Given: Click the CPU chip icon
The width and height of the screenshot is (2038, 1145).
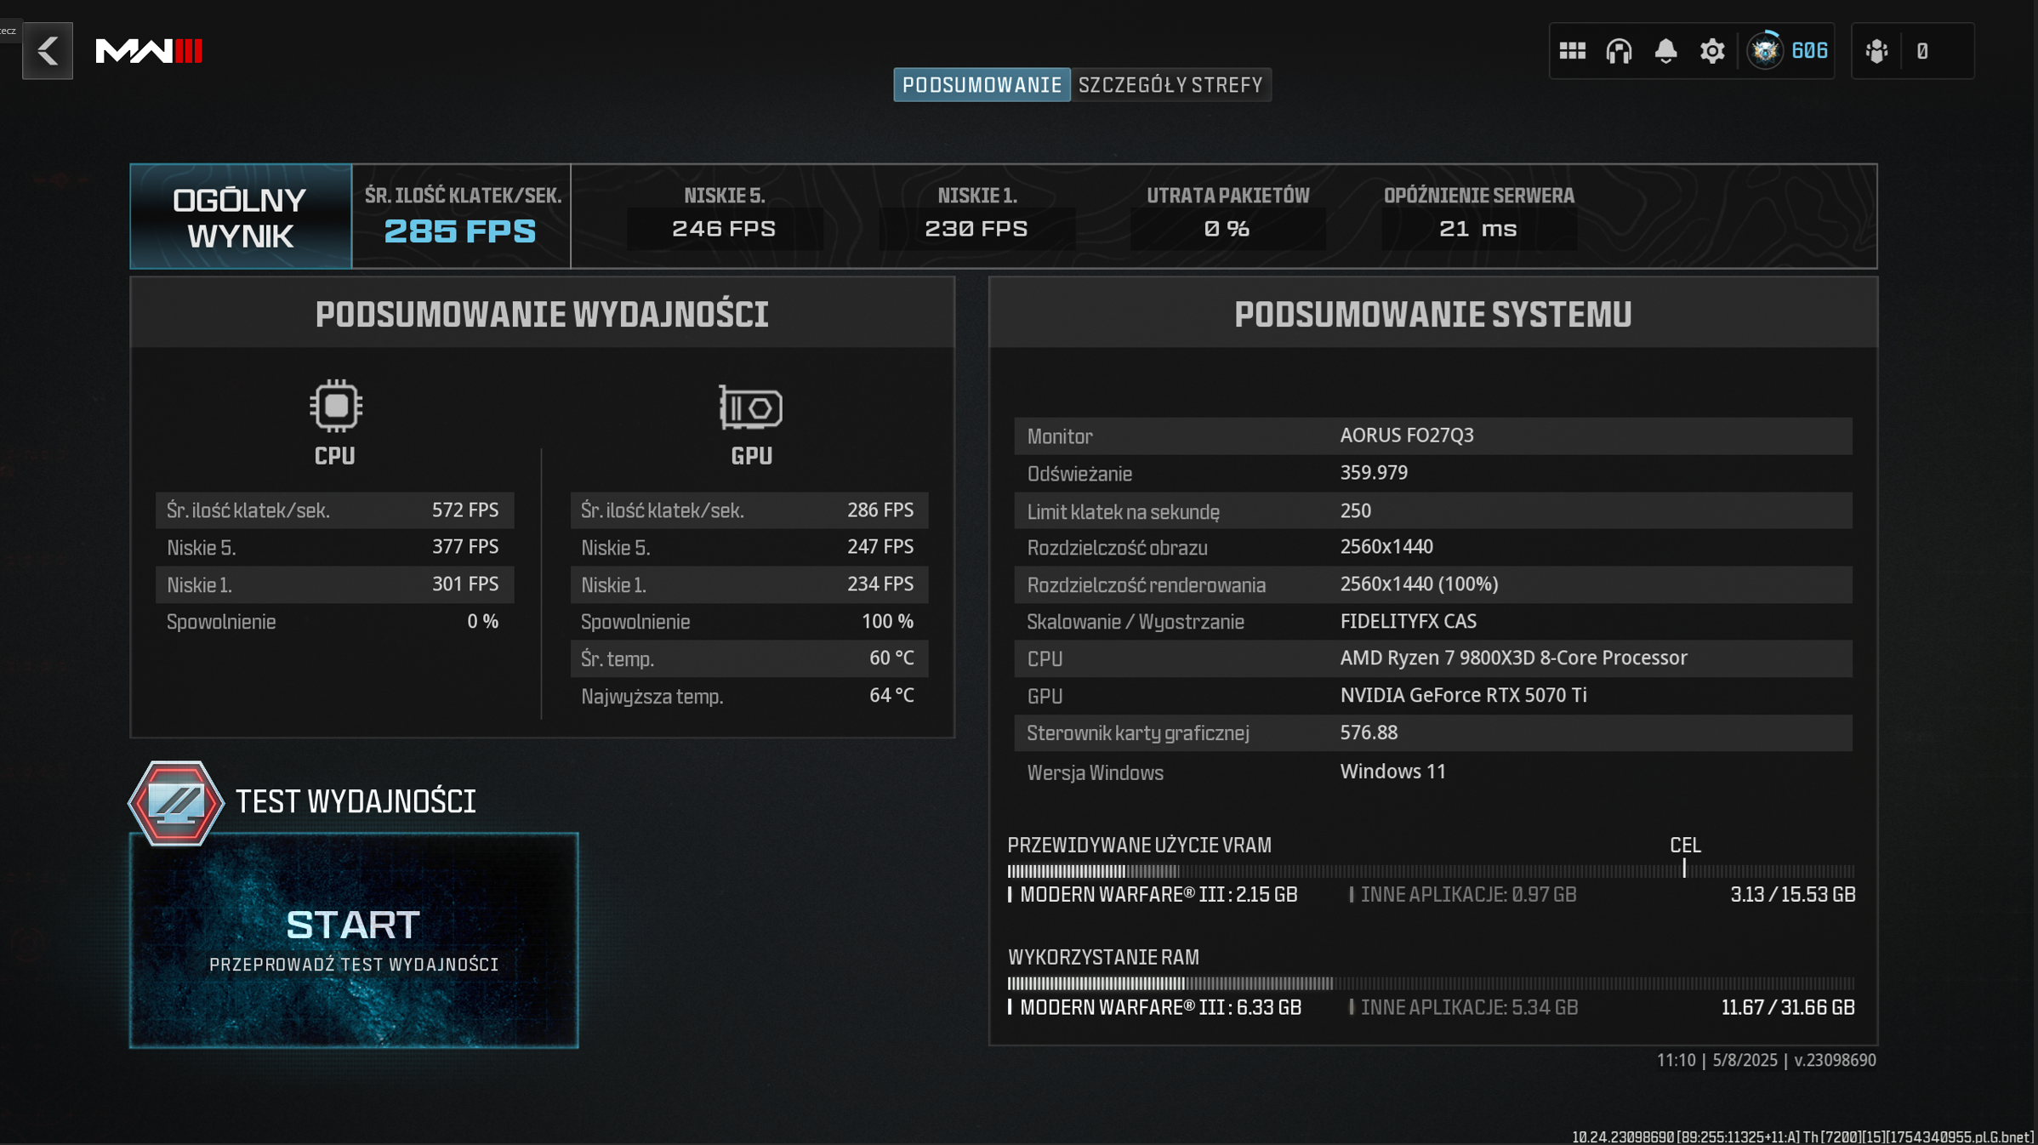Looking at the screenshot, I should click(x=335, y=407).
